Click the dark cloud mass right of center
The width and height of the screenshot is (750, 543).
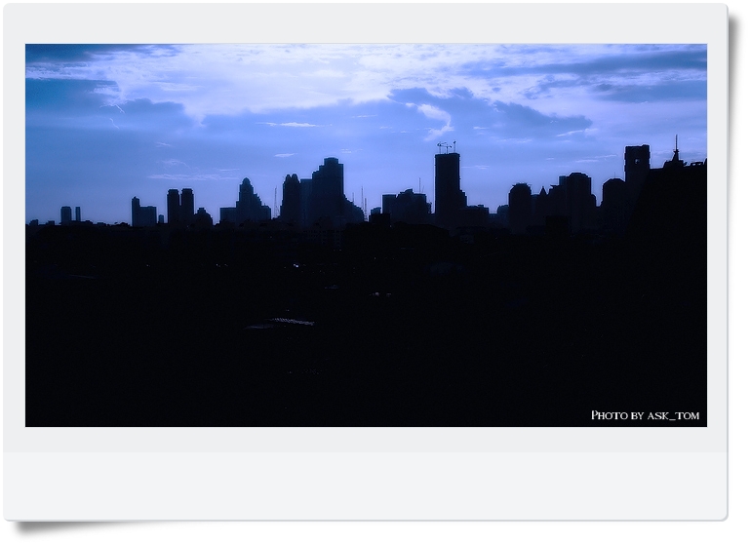tap(497, 117)
